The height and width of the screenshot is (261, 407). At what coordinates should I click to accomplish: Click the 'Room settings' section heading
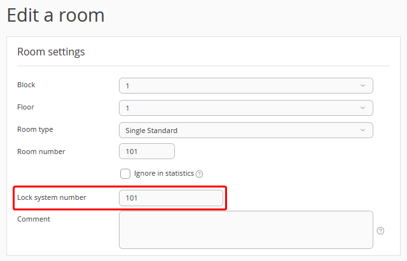click(51, 52)
